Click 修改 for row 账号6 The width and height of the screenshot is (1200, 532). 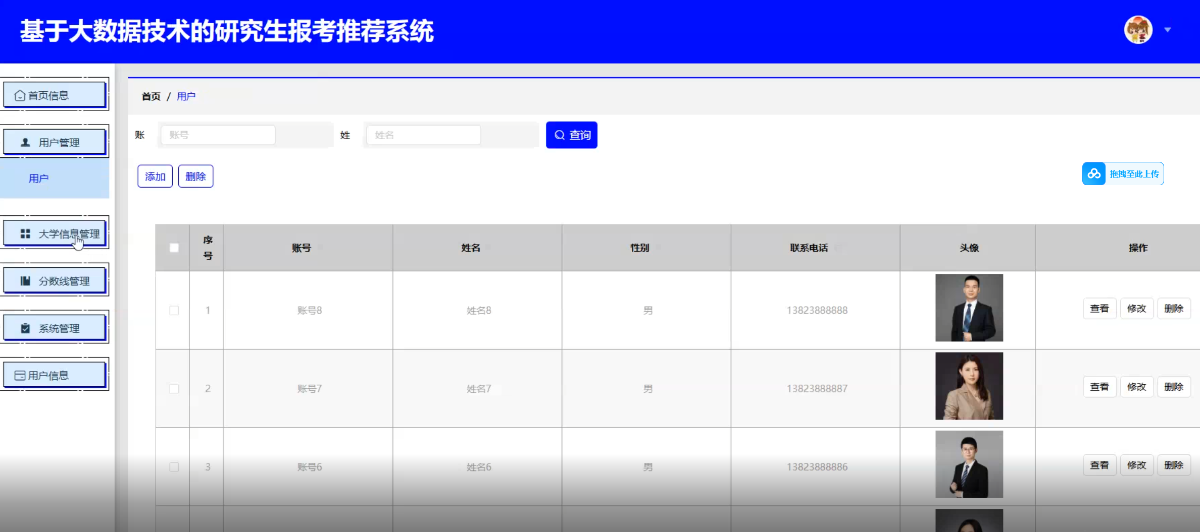click(x=1137, y=465)
